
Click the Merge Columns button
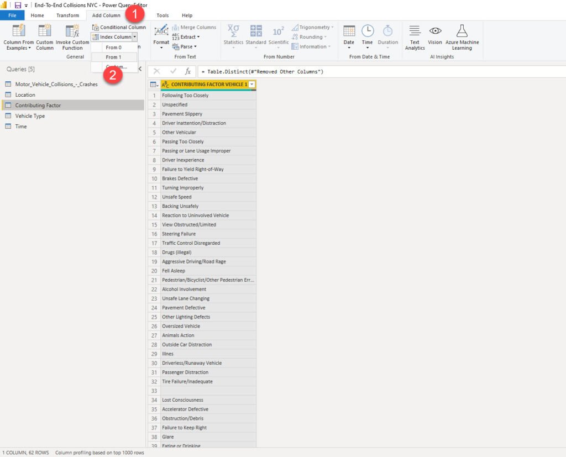tap(194, 27)
